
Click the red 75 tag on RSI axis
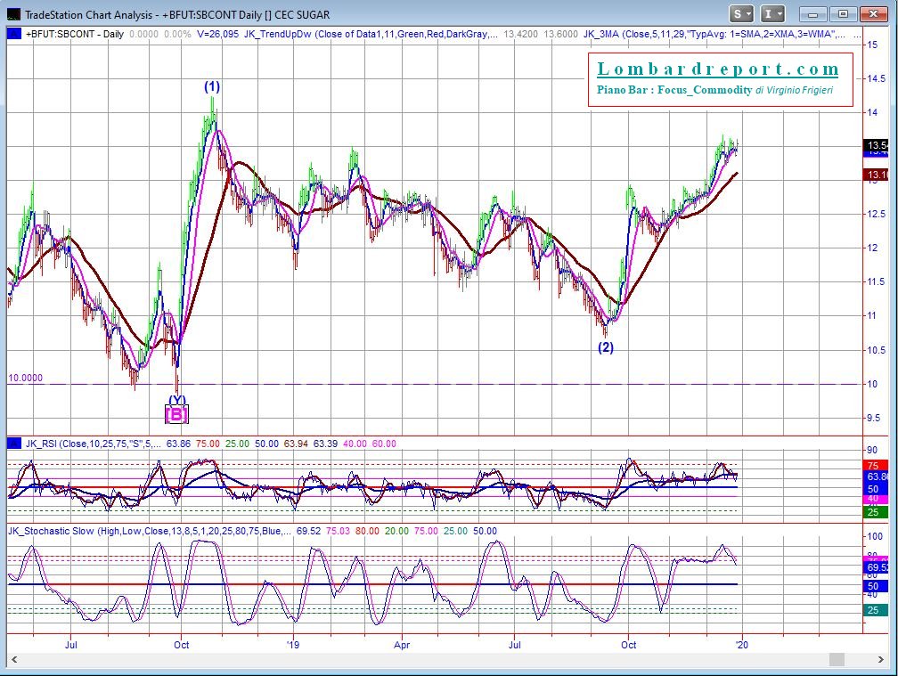[x=875, y=465]
